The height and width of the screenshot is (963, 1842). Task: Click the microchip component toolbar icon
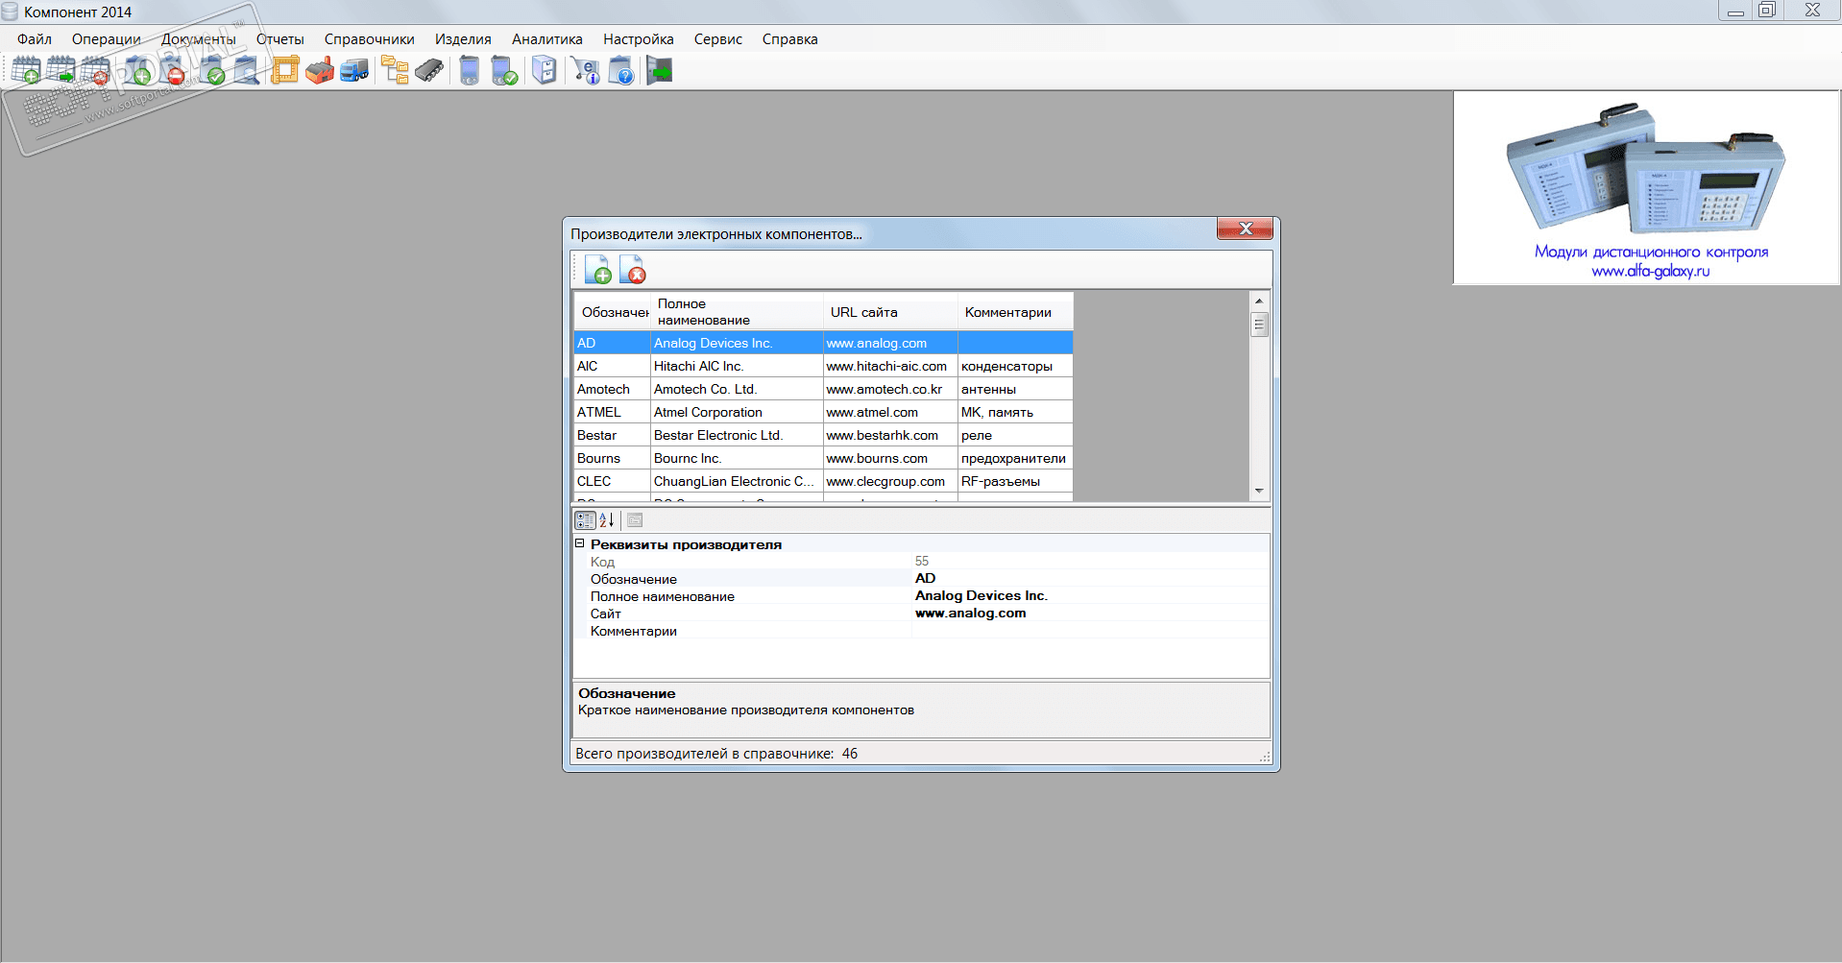click(x=429, y=70)
